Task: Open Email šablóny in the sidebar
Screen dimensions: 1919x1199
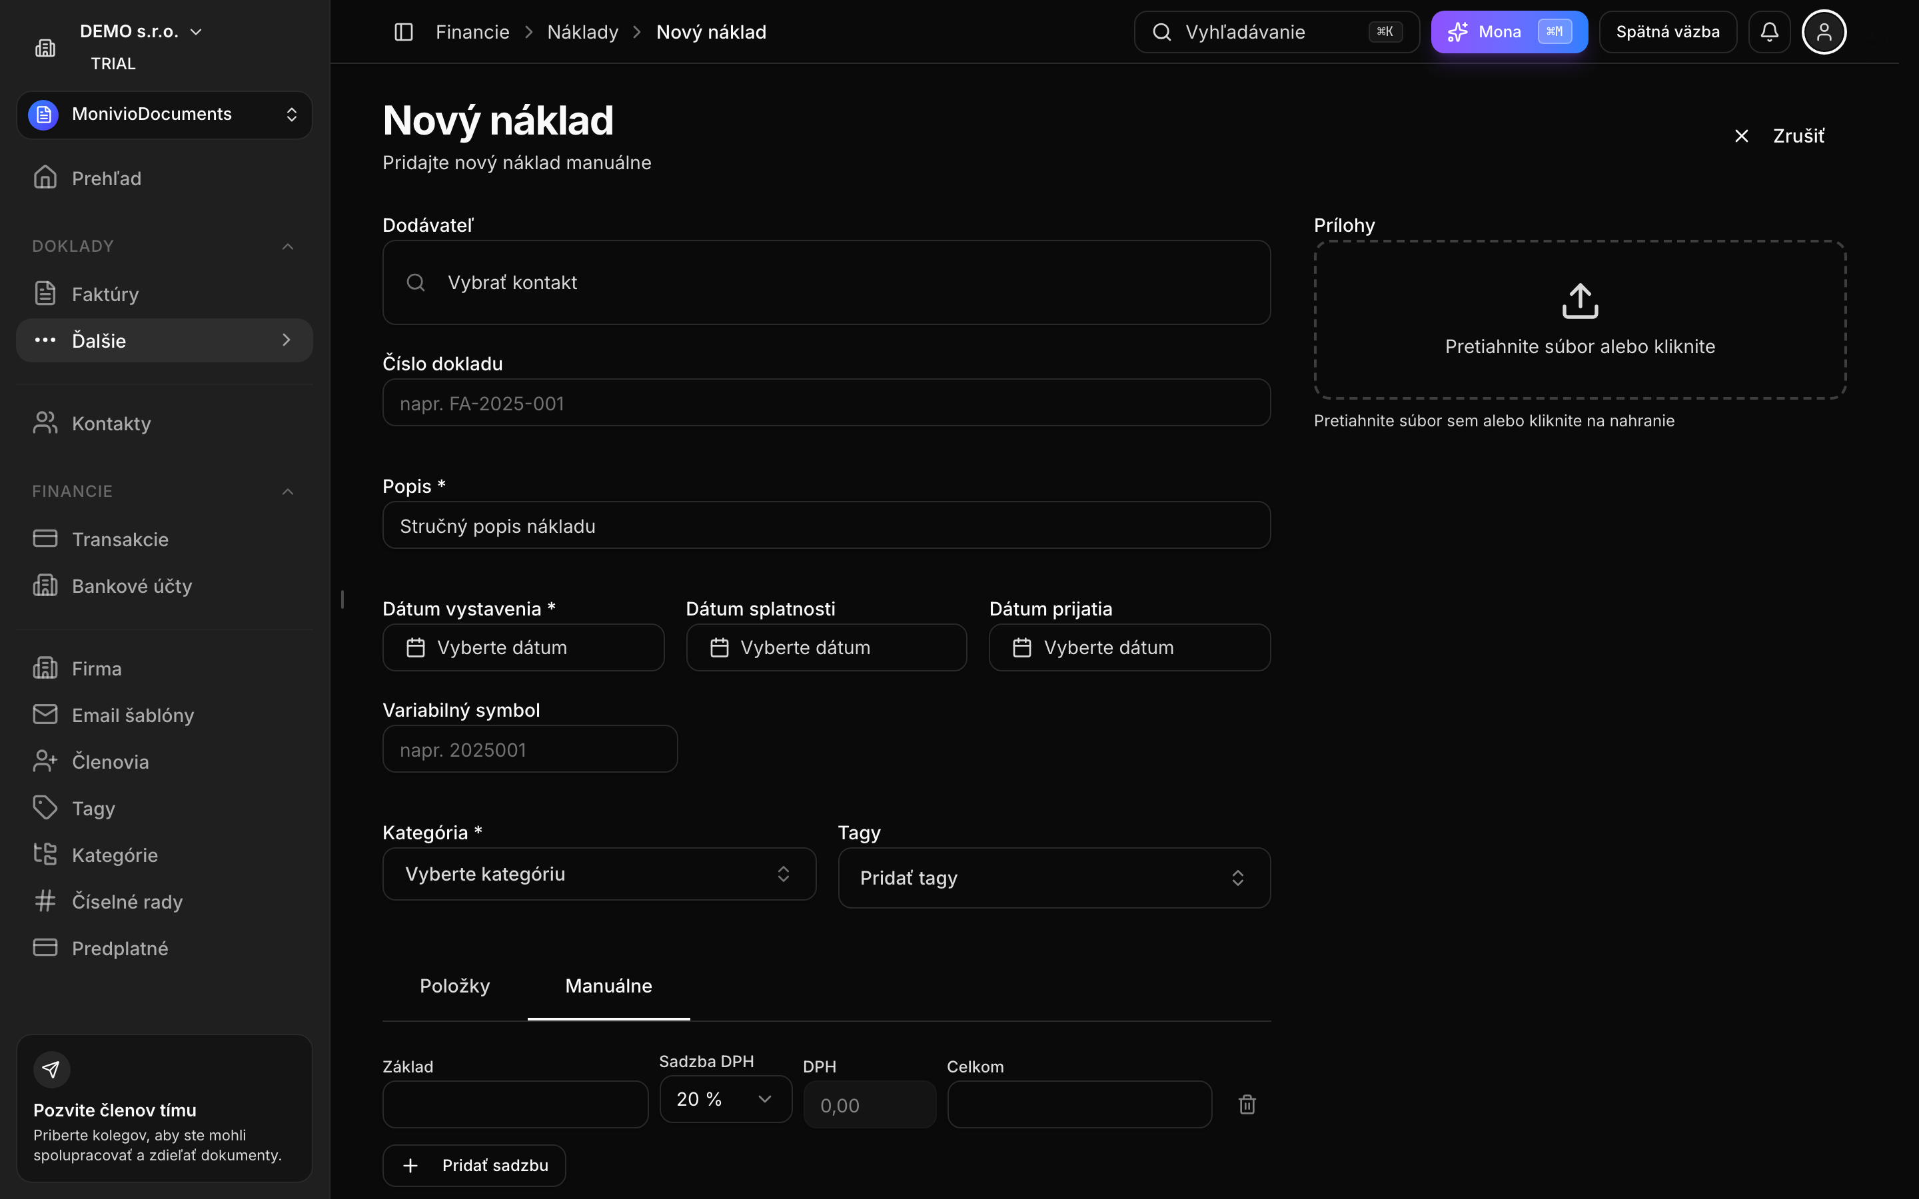Action: (x=164, y=715)
